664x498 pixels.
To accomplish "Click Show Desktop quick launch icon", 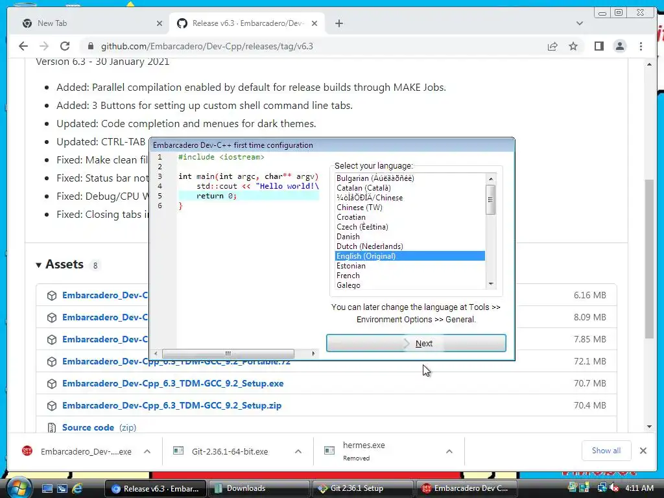I will (x=47, y=488).
